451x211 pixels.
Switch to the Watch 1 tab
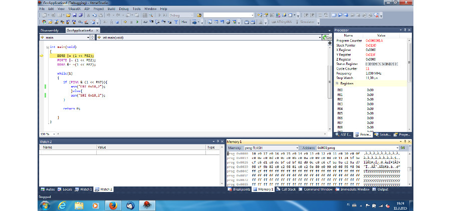(83, 189)
